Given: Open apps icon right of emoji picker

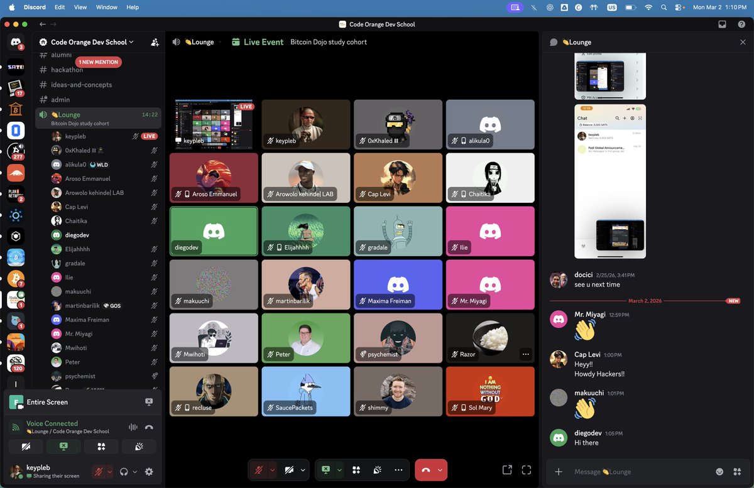Looking at the screenshot, I should pos(737,472).
